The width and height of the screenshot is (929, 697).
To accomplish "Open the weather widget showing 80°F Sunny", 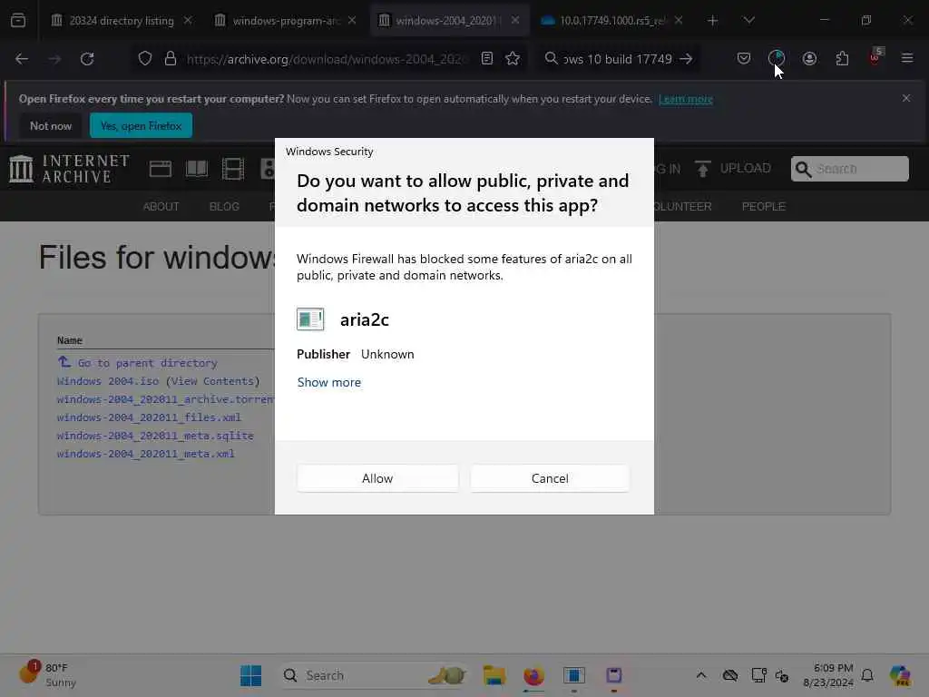I will pyautogui.click(x=47, y=674).
